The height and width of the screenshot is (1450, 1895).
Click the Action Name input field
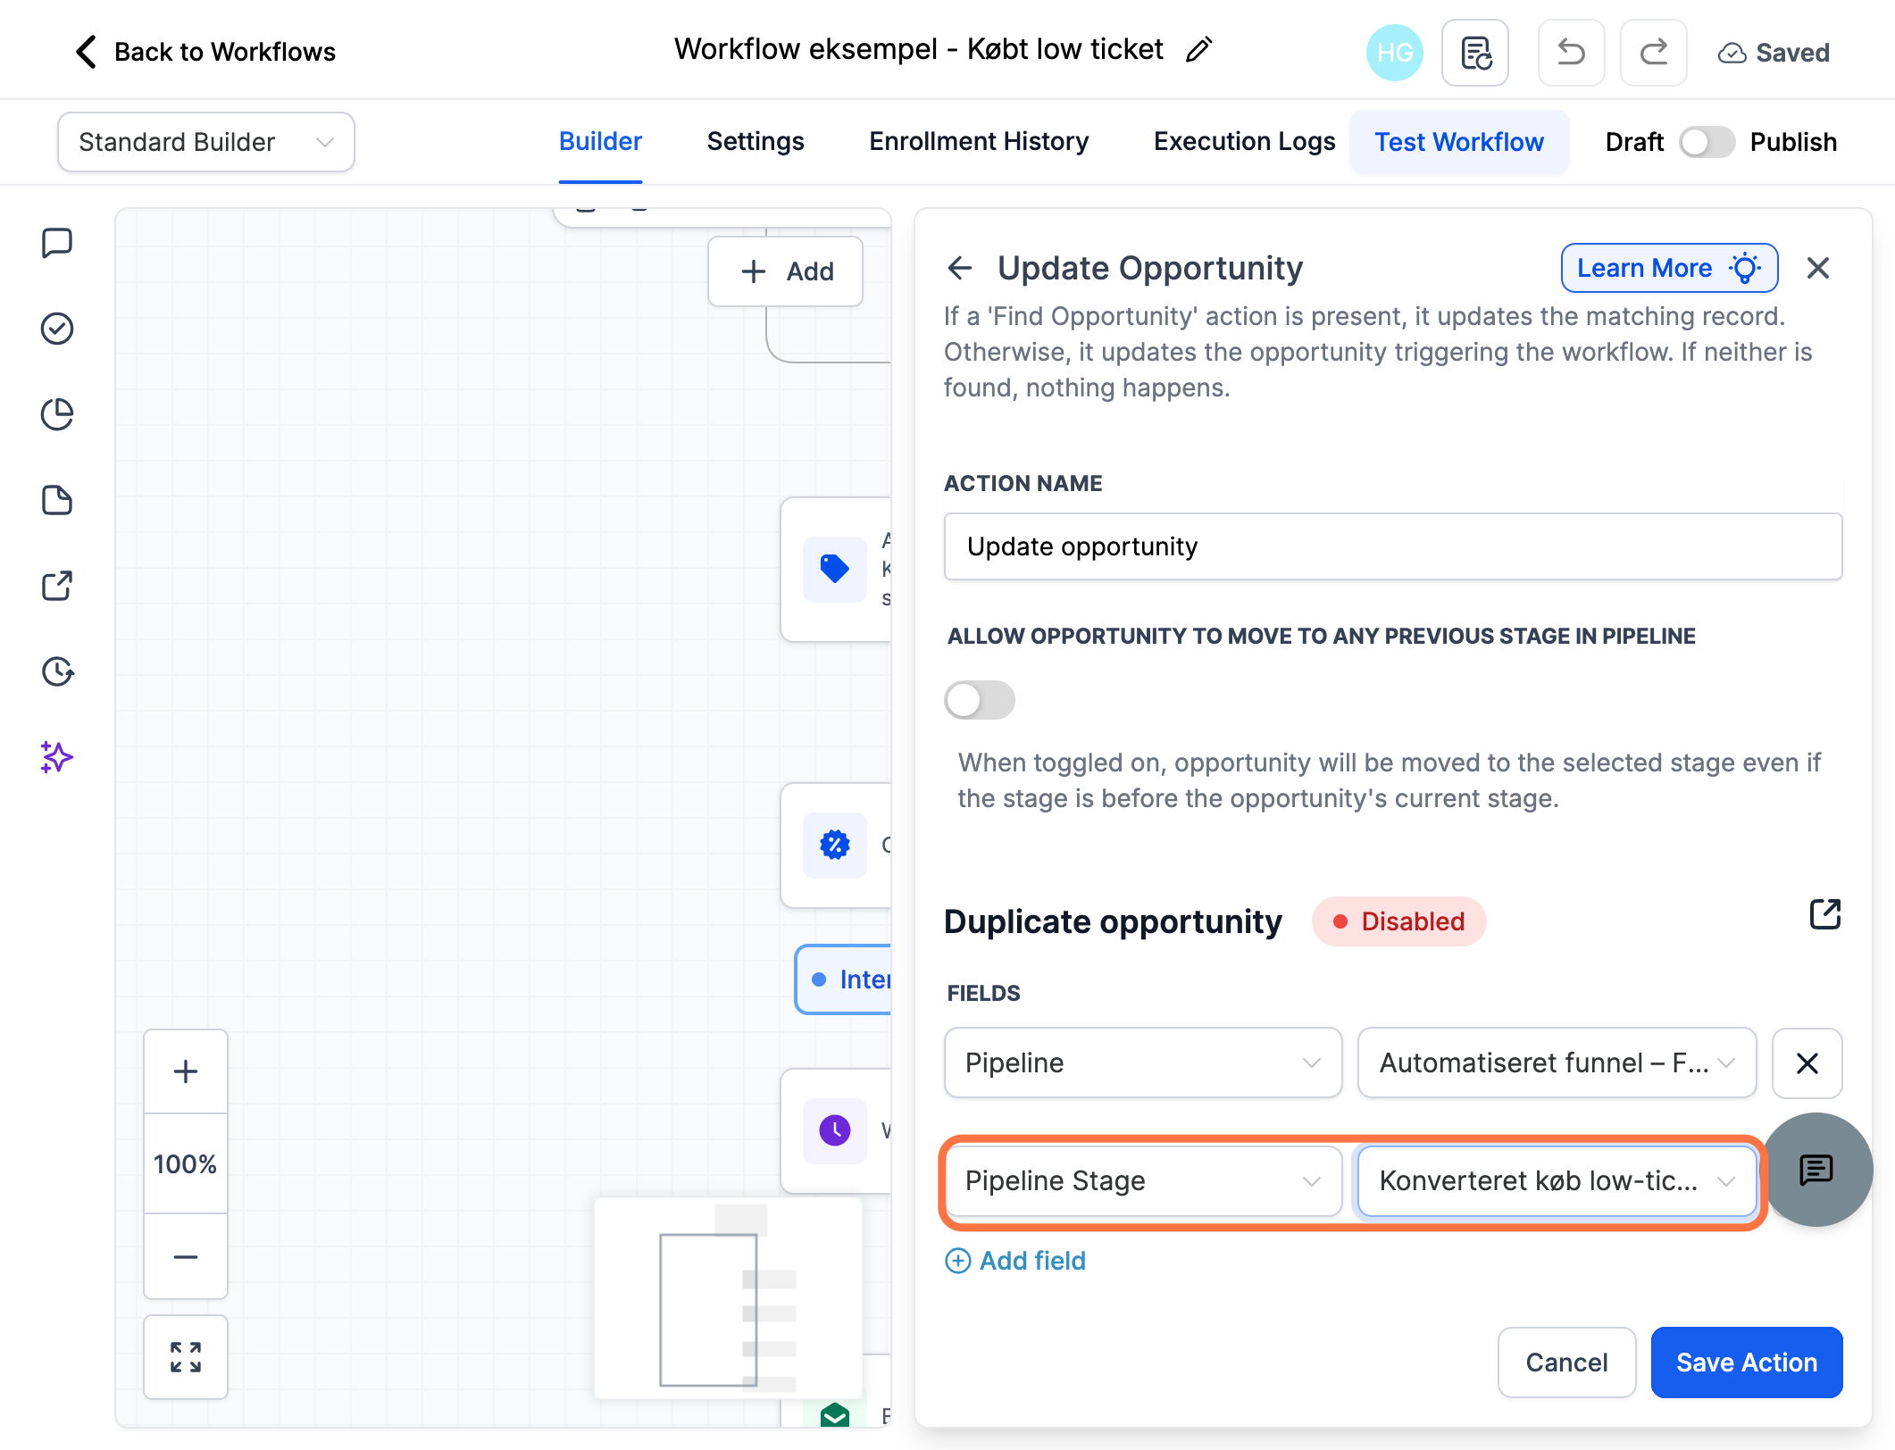1393,546
